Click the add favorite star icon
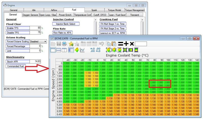Image resolution: width=203 pixels, height=119 pixels. (71, 44)
